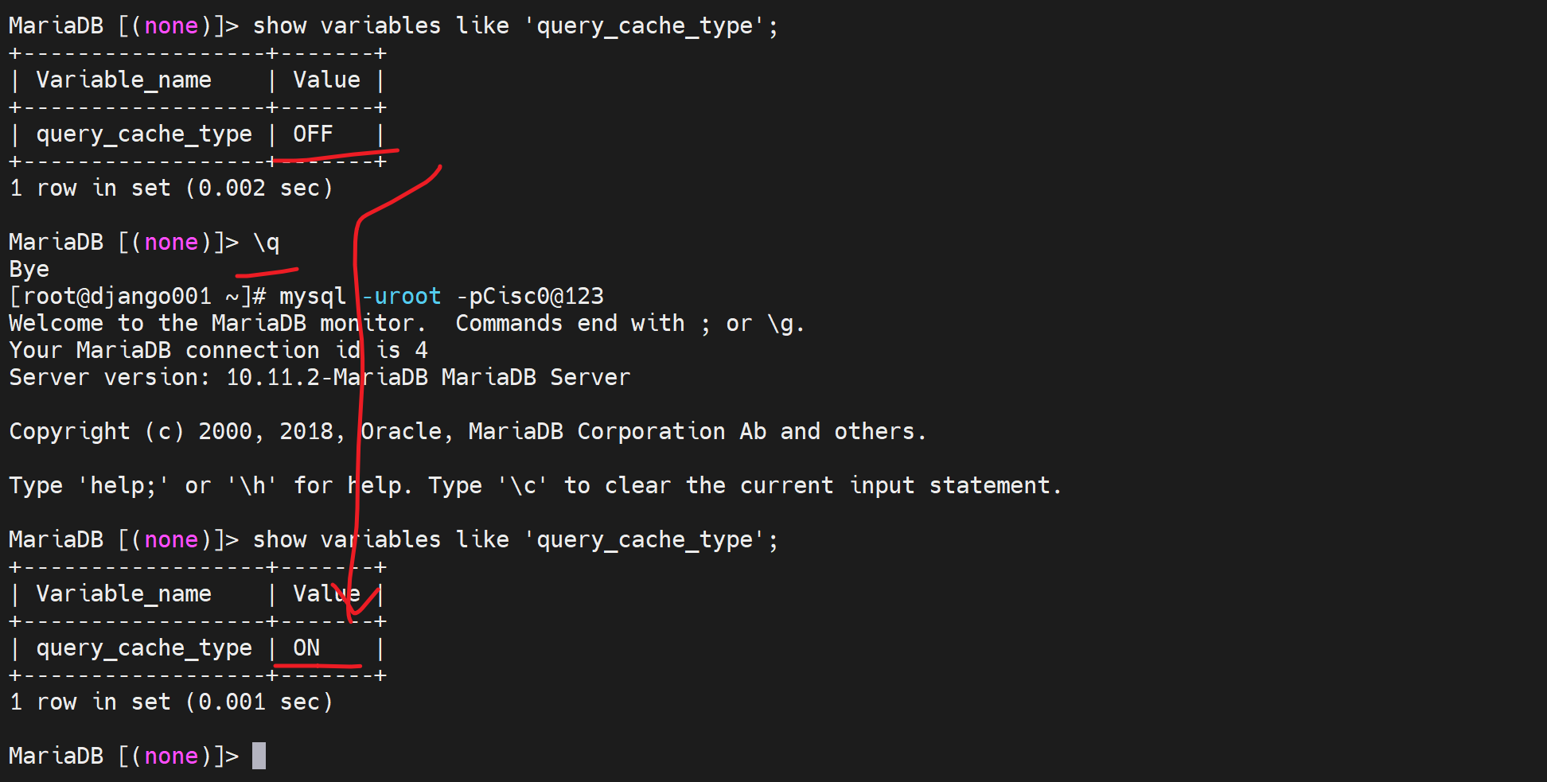This screenshot has width=1547, height=782.
Task: Click the \q quit command text
Action: click(267, 242)
